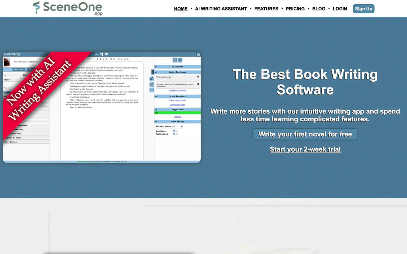Click gear on Think about themes reminder
The image size is (407, 254).
[x=198, y=76]
